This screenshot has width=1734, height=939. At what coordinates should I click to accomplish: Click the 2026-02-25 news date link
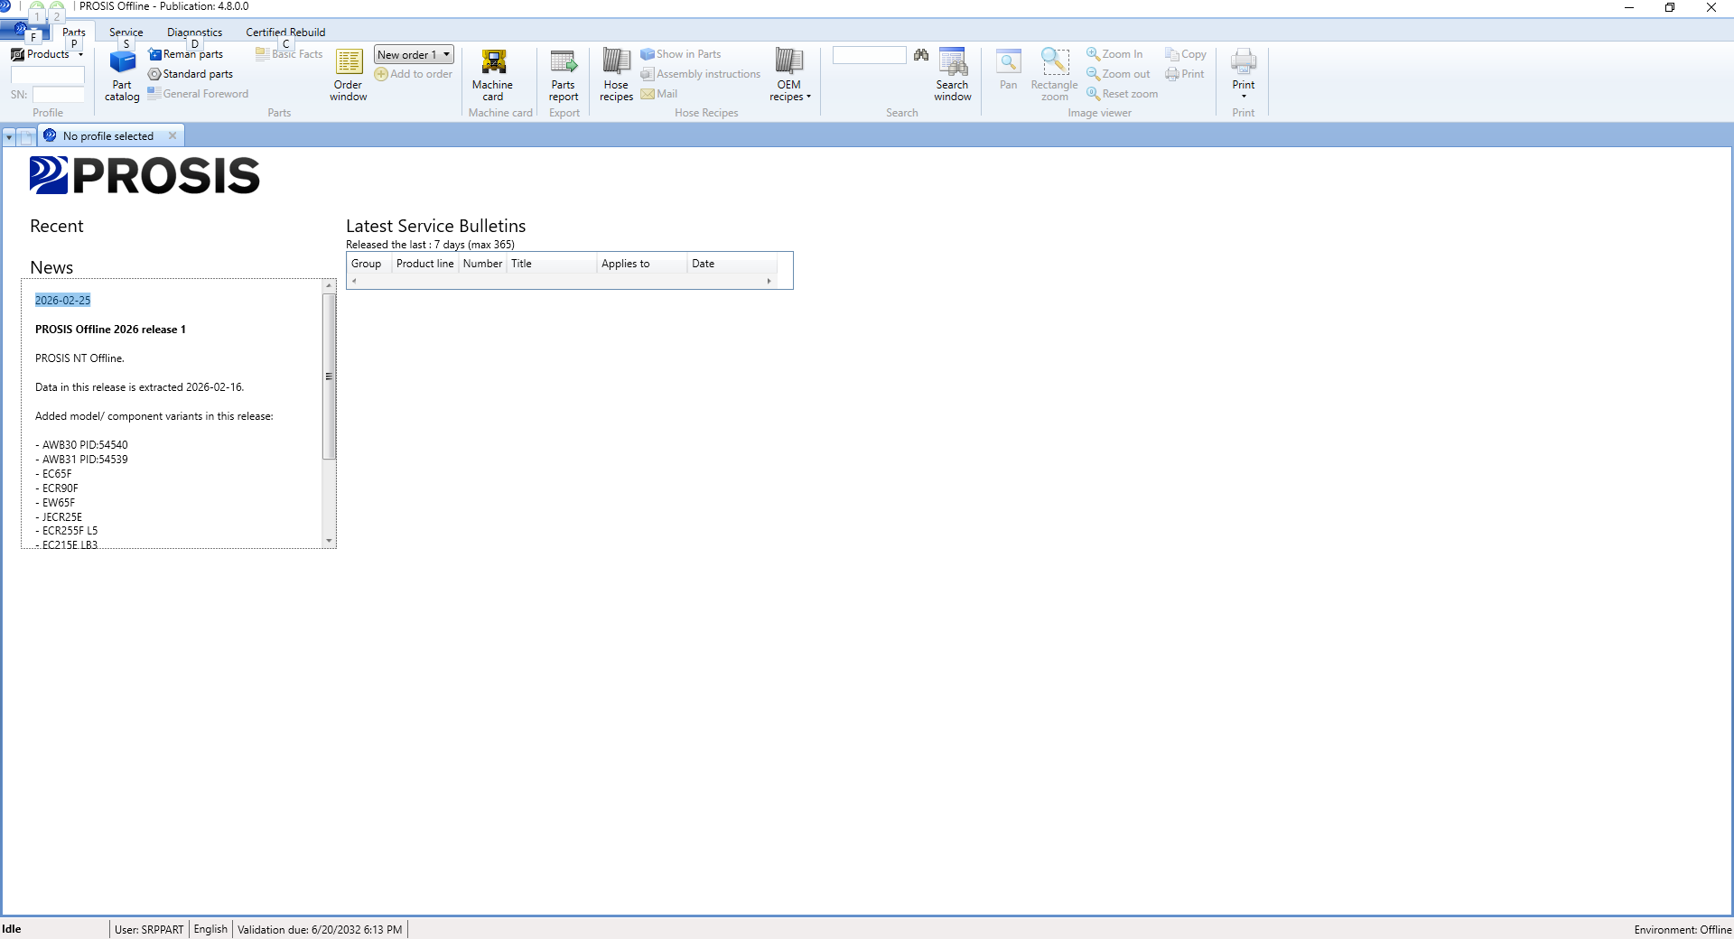click(62, 301)
